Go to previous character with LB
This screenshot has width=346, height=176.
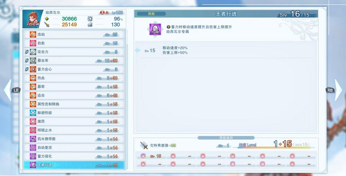tap(16, 90)
